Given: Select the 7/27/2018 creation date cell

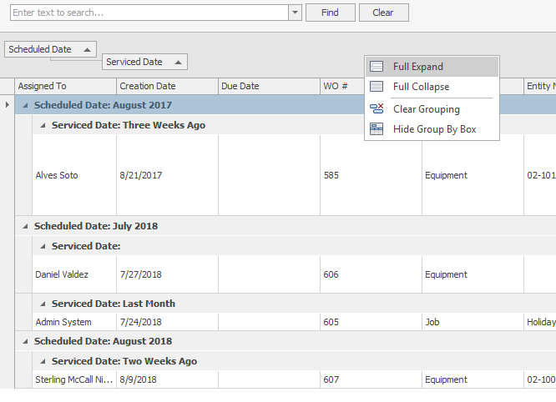Looking at the screenshot, I should (167, 274).
